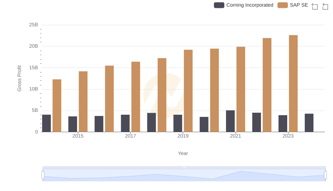
Task: Select the Corning Incorporated bar for 2014
Action: (47, 123)
